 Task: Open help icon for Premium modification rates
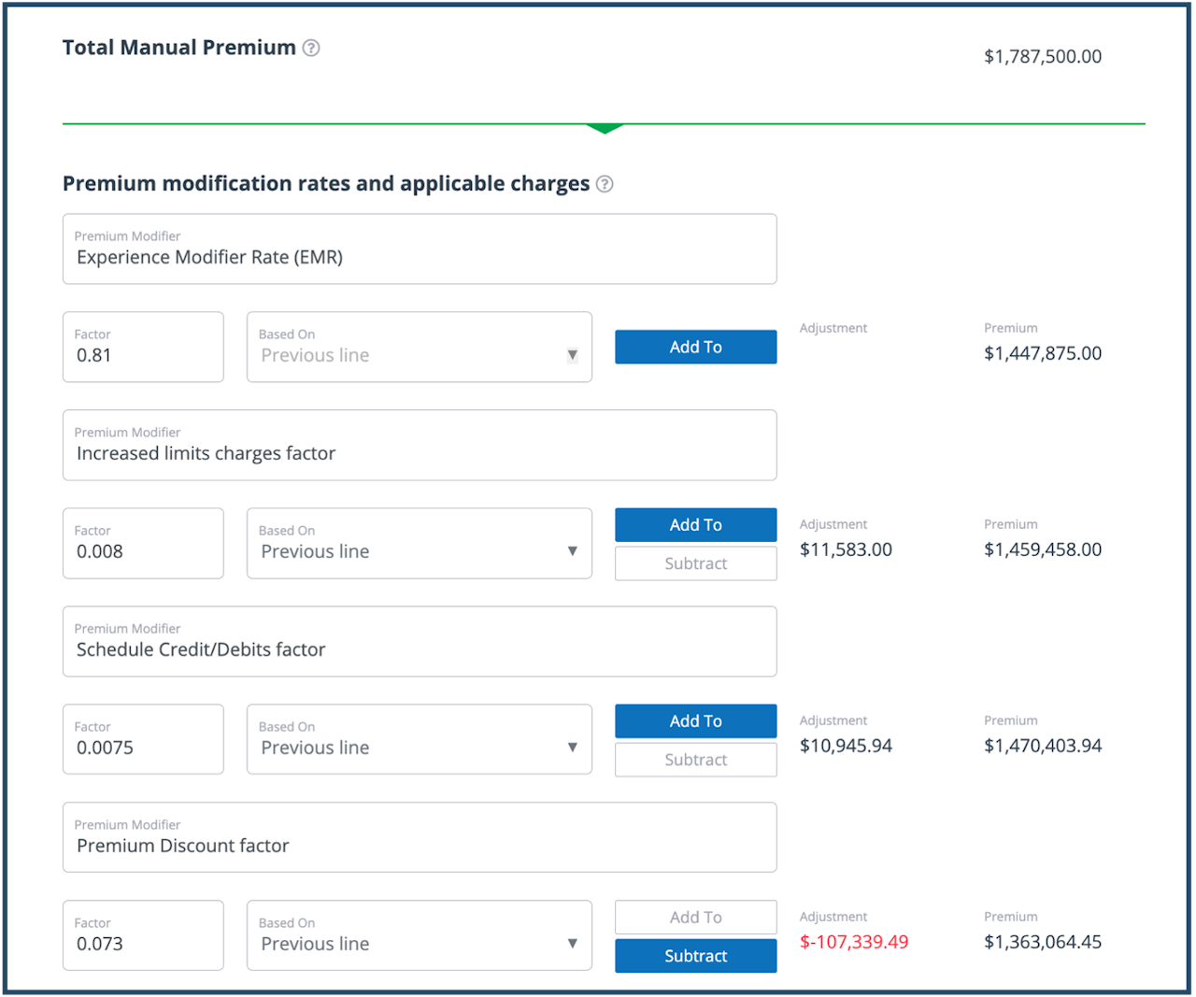pyautogui.click(x=605, y=184)
